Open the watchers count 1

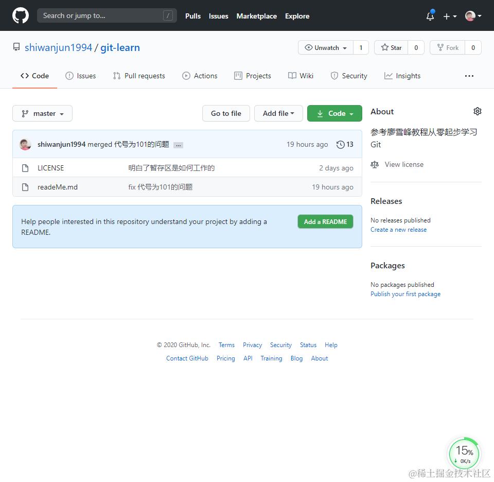pyautogui.click(x=361, y=47)
